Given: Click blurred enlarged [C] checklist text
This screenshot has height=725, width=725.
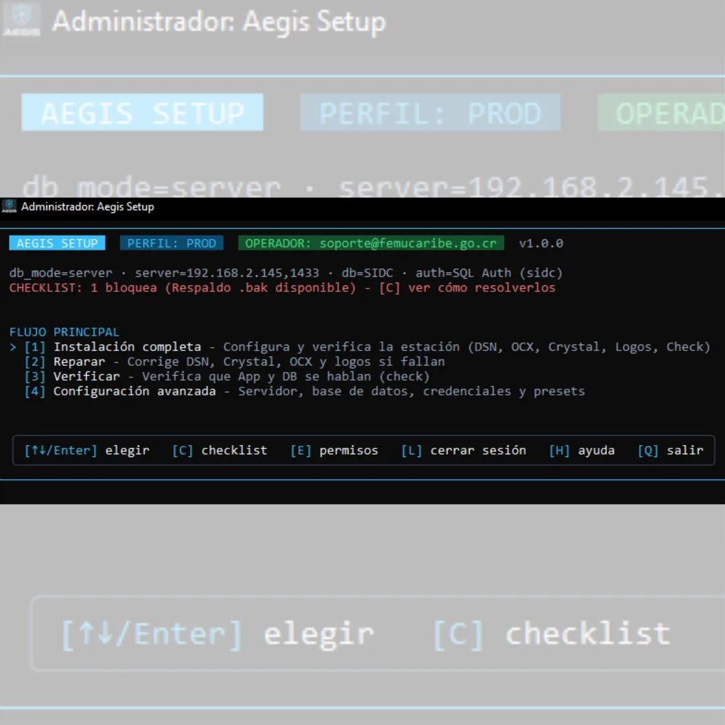Looking at the screenshot, I should (x=551, y=634).
